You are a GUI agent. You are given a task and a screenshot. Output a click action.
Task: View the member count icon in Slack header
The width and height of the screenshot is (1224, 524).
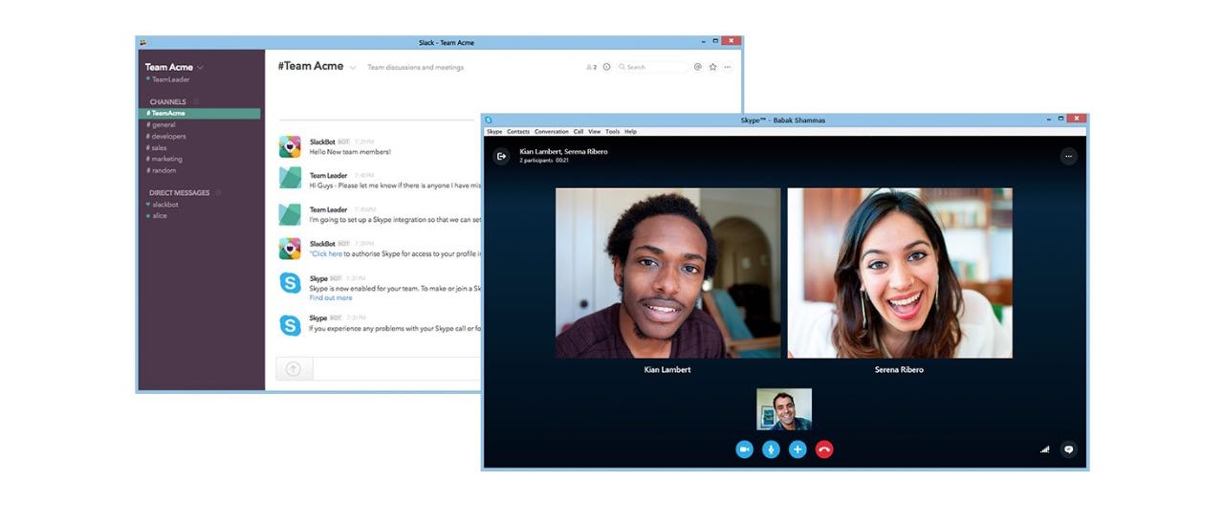pyautogui.click(x=591, y=67)
